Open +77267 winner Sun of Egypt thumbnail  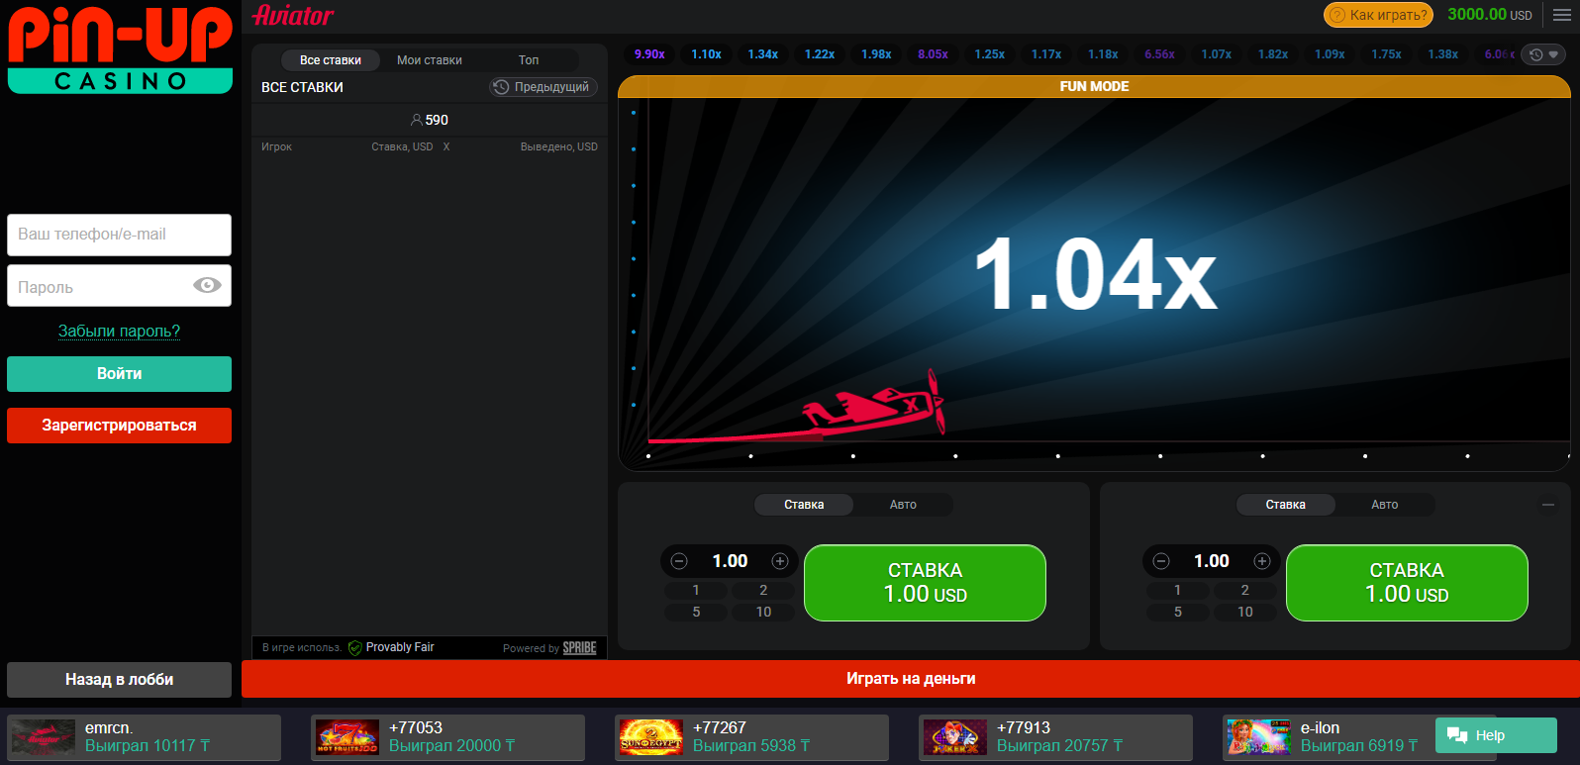click(650, 737)
